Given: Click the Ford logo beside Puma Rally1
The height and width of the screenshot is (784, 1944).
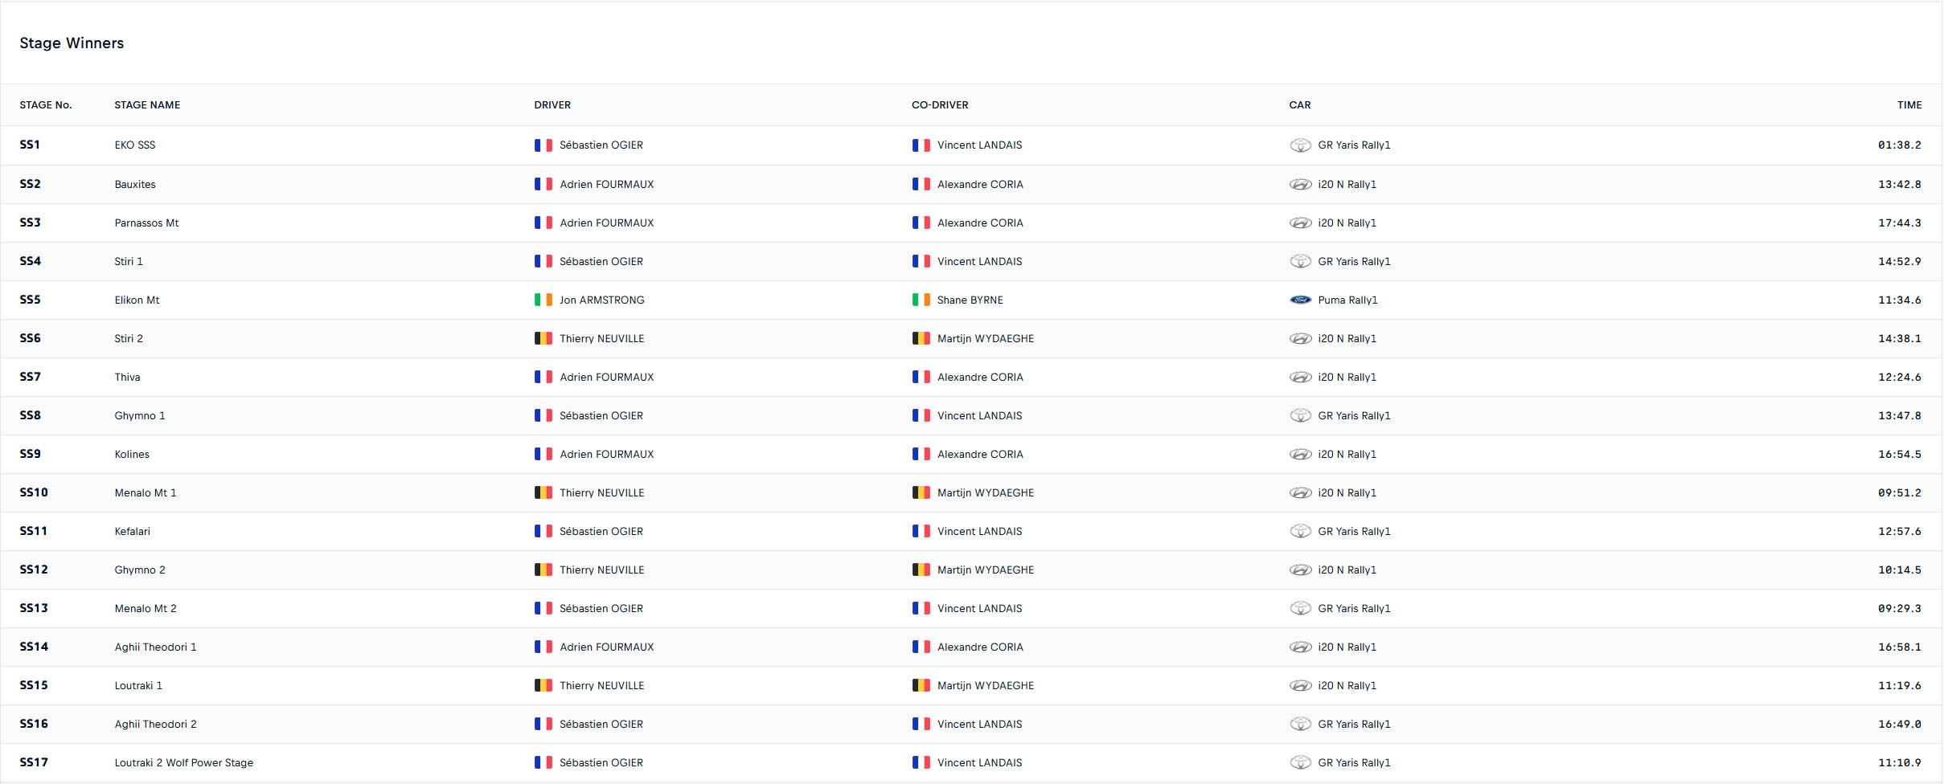Looking at the screenshot, I should point(1300,300).
